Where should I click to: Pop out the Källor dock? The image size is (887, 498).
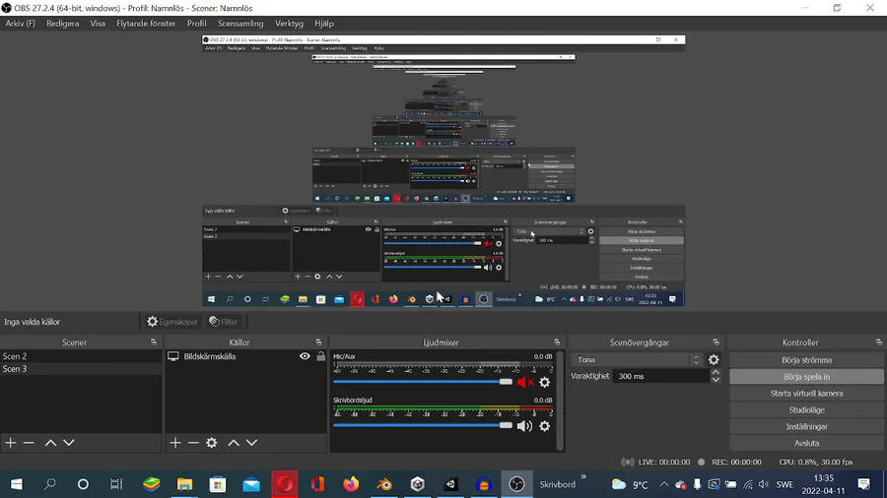[318, 342]
